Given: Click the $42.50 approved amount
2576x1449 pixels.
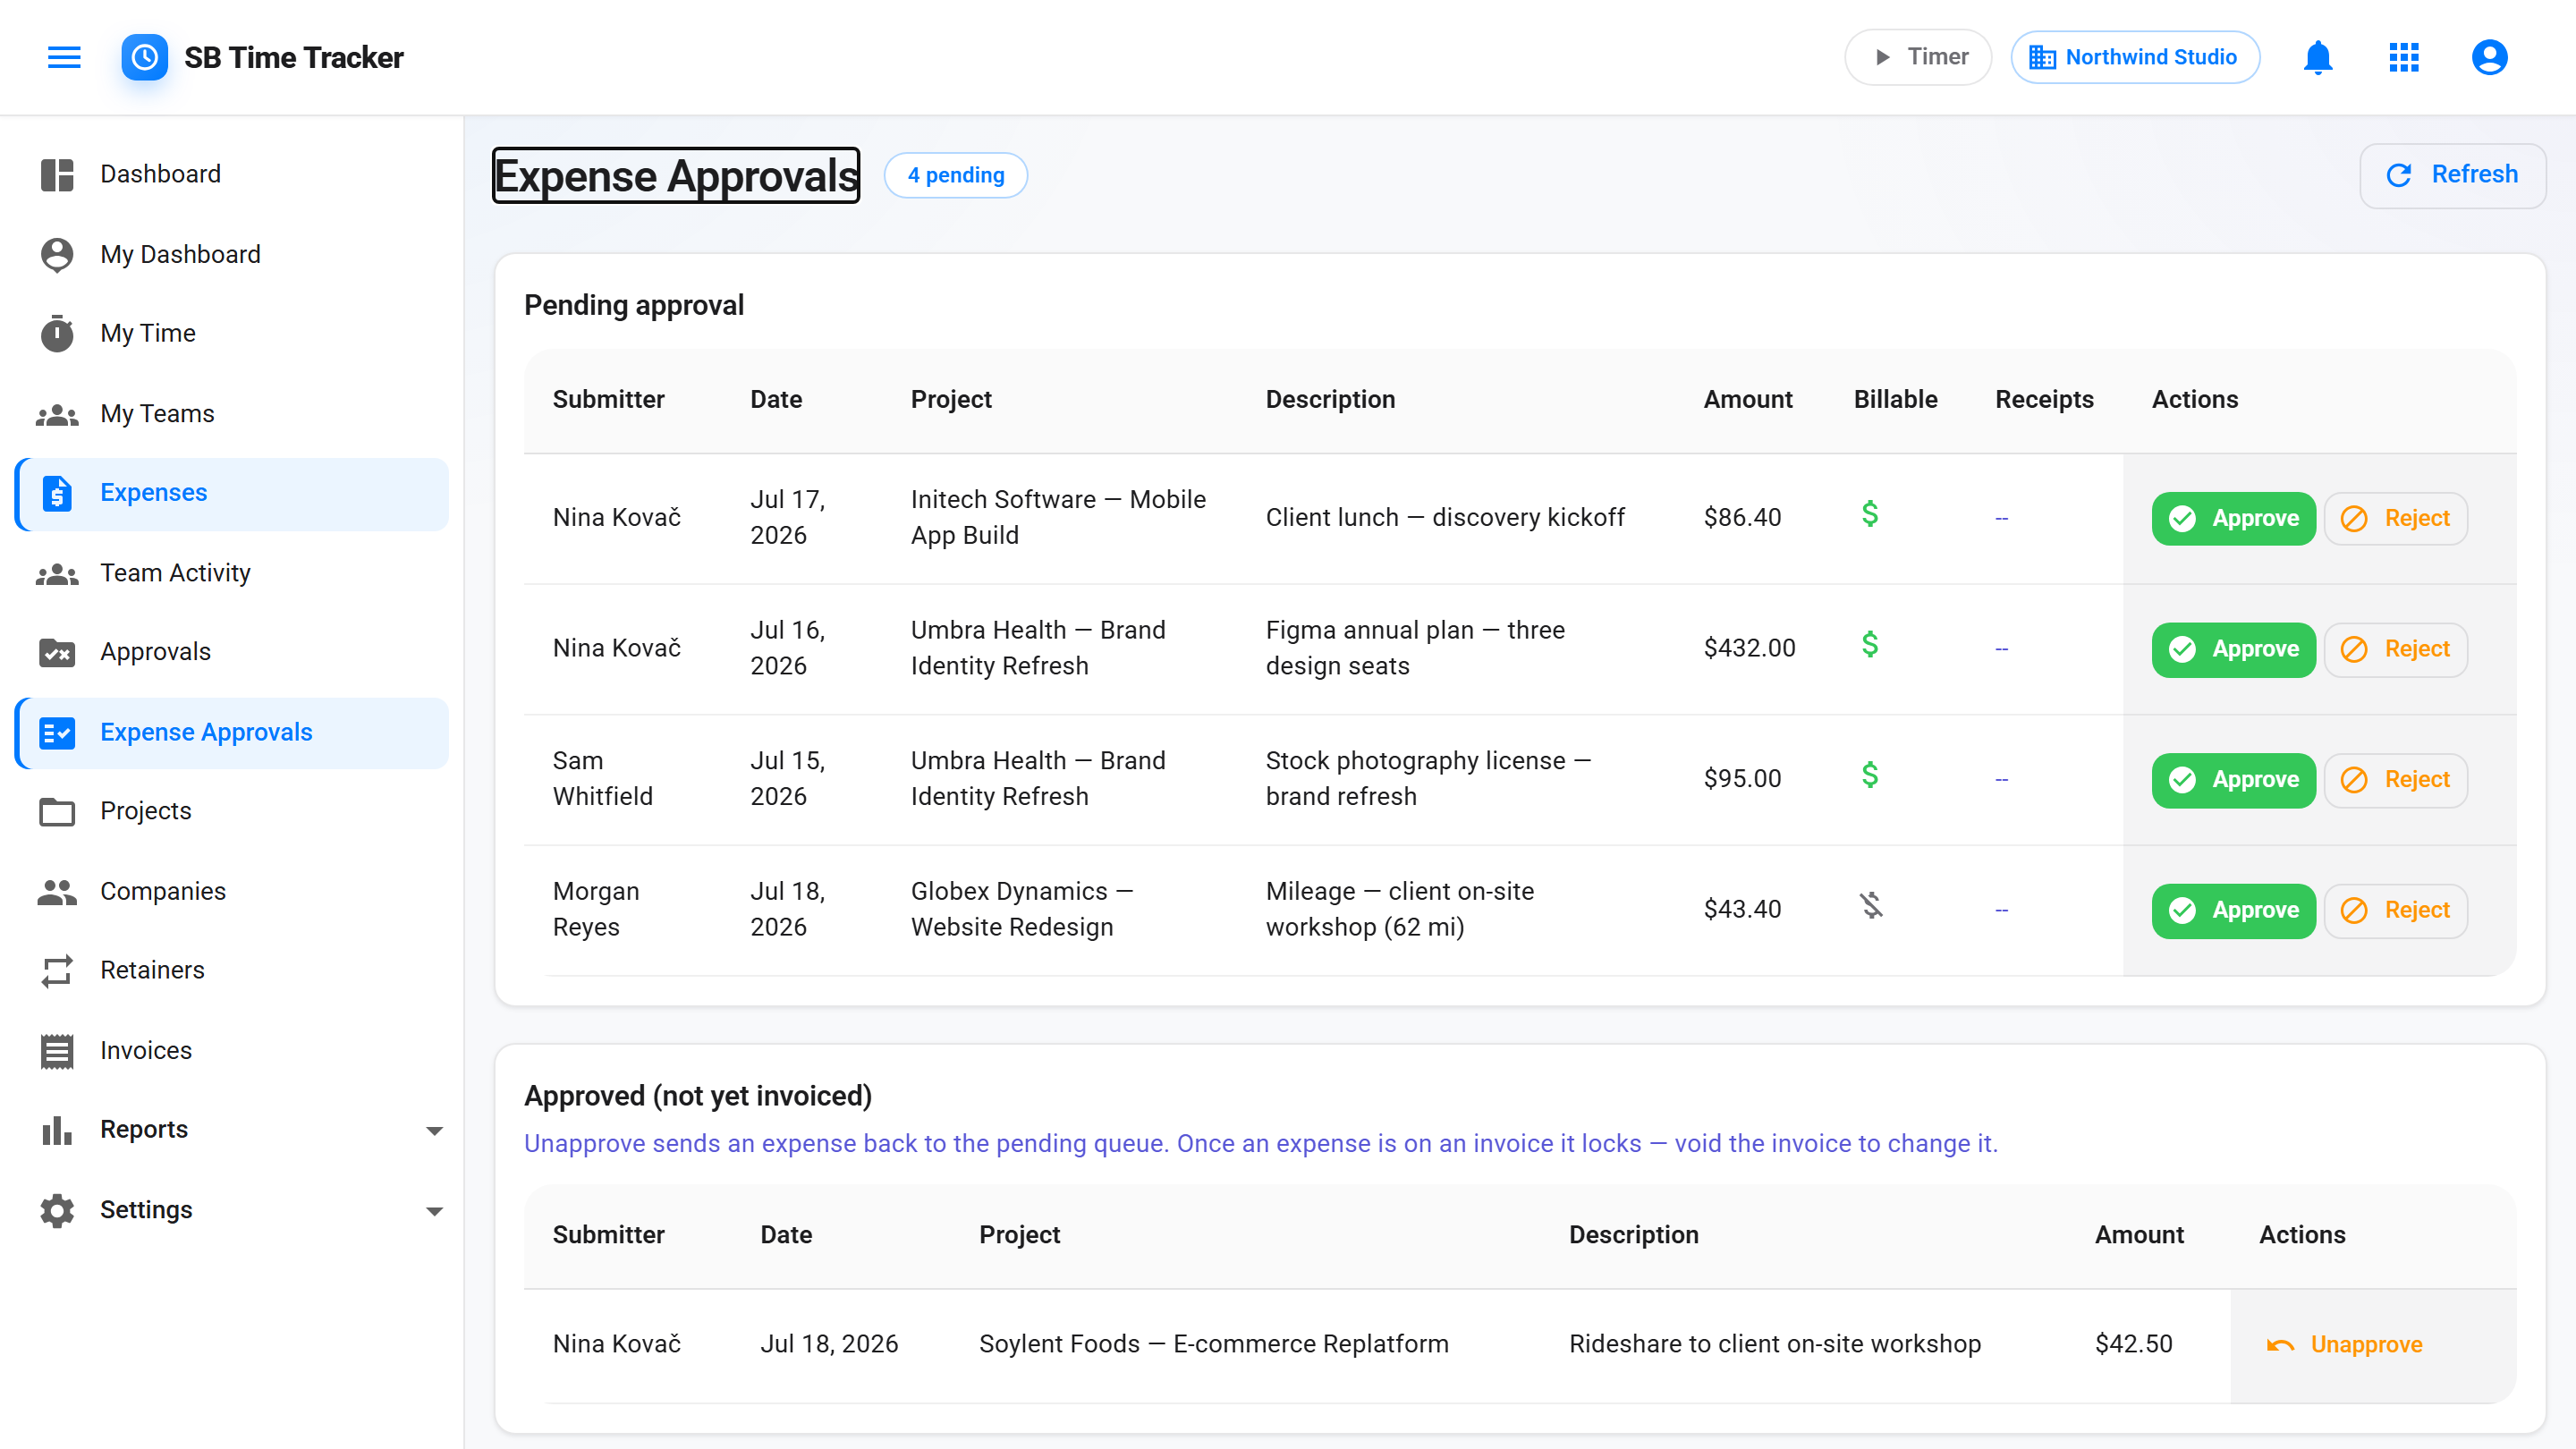Looking at the screenshot, I should (x=2134, y=1344).
